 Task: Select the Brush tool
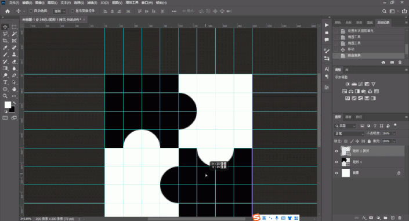pos(5,55)
